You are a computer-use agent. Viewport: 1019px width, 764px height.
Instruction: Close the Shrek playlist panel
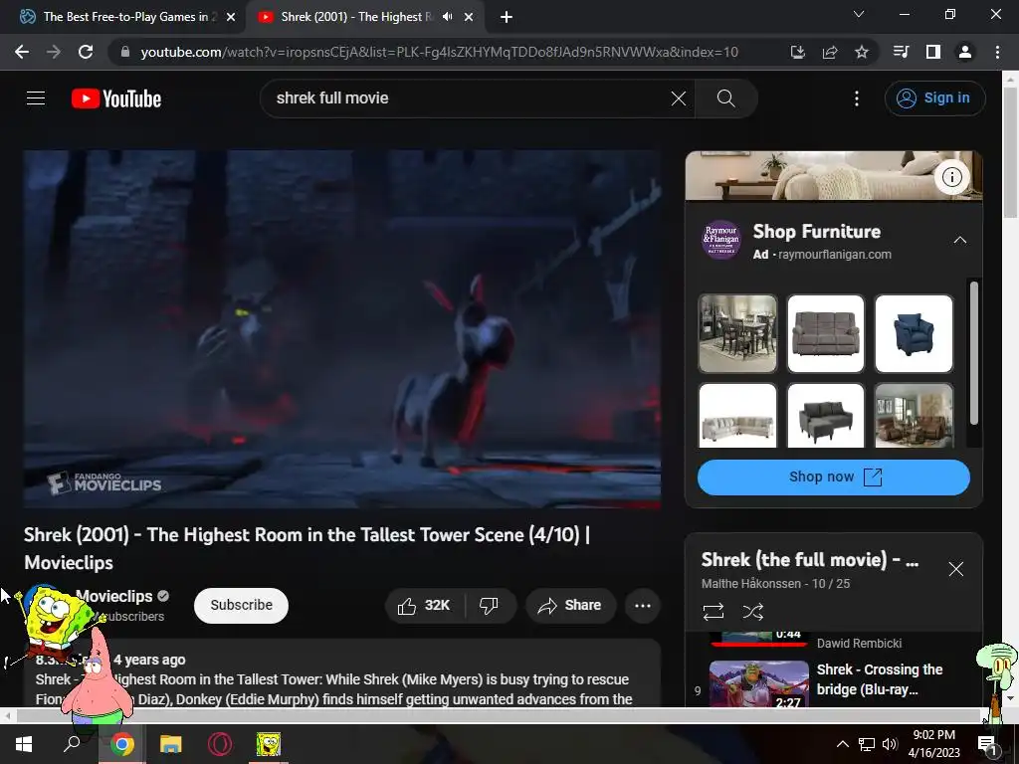point(956,569)
